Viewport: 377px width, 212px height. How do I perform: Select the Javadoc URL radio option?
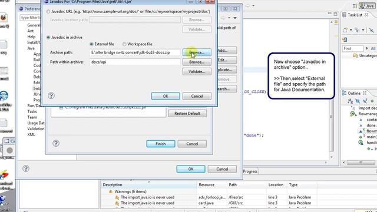[48, 11]
